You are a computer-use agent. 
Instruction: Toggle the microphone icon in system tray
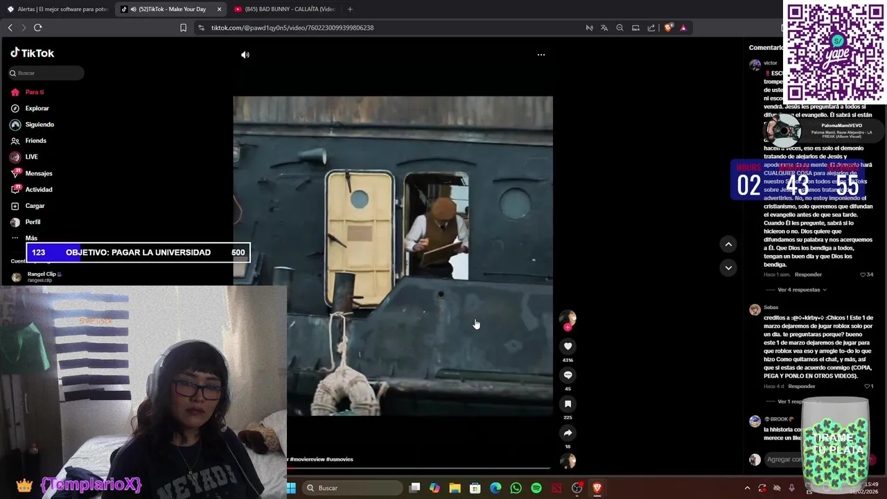tap(791, 488)
